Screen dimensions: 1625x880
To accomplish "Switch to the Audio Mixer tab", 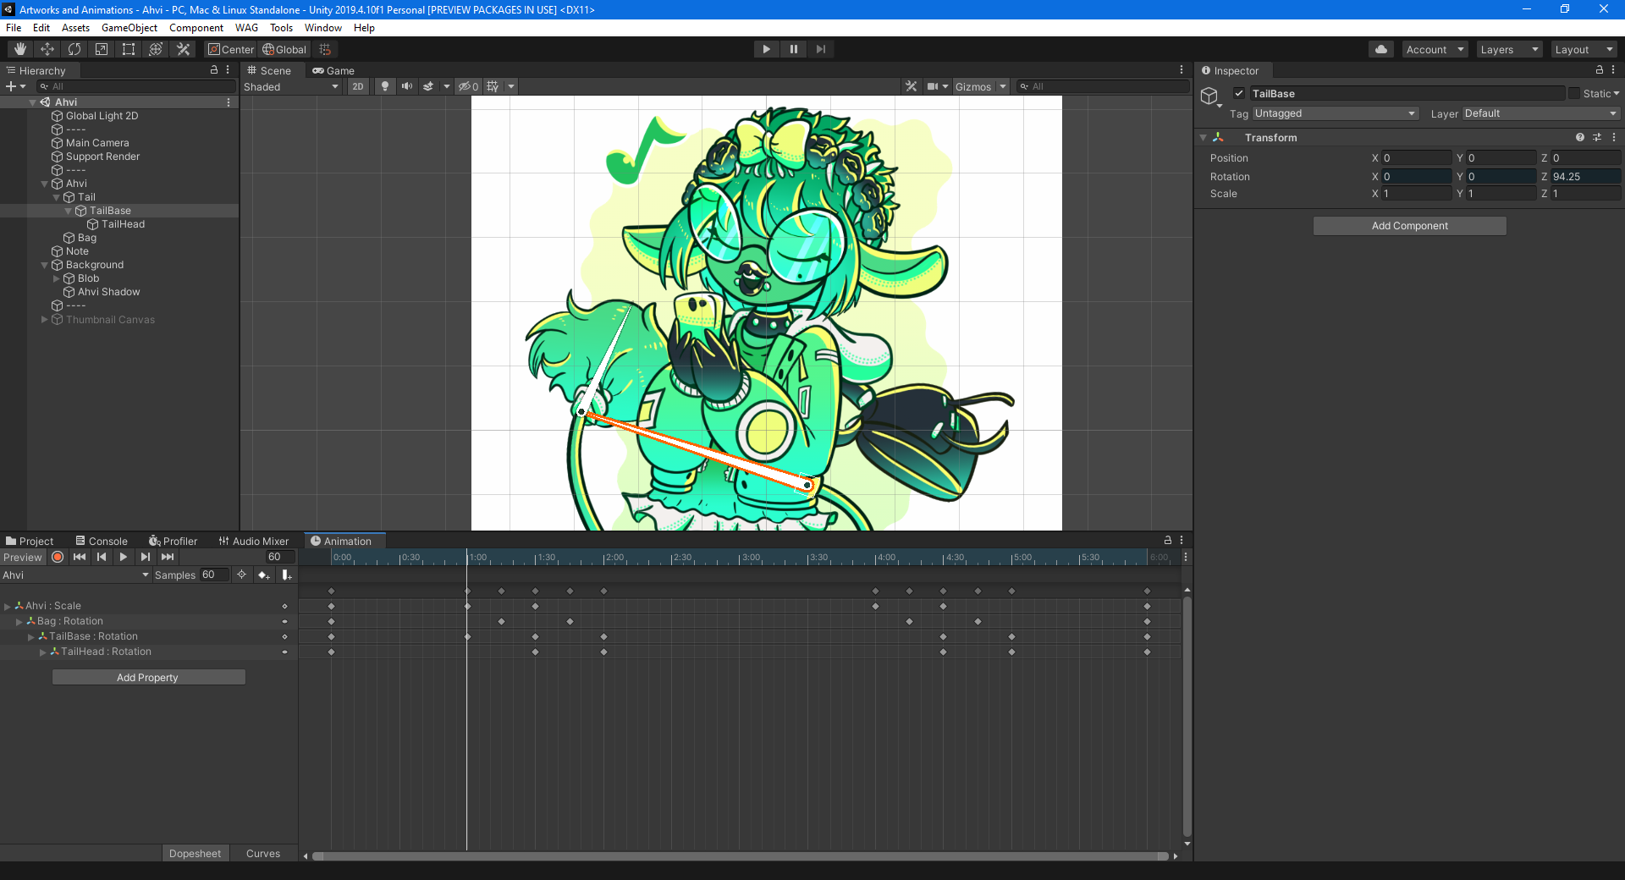I will (254, 541).
